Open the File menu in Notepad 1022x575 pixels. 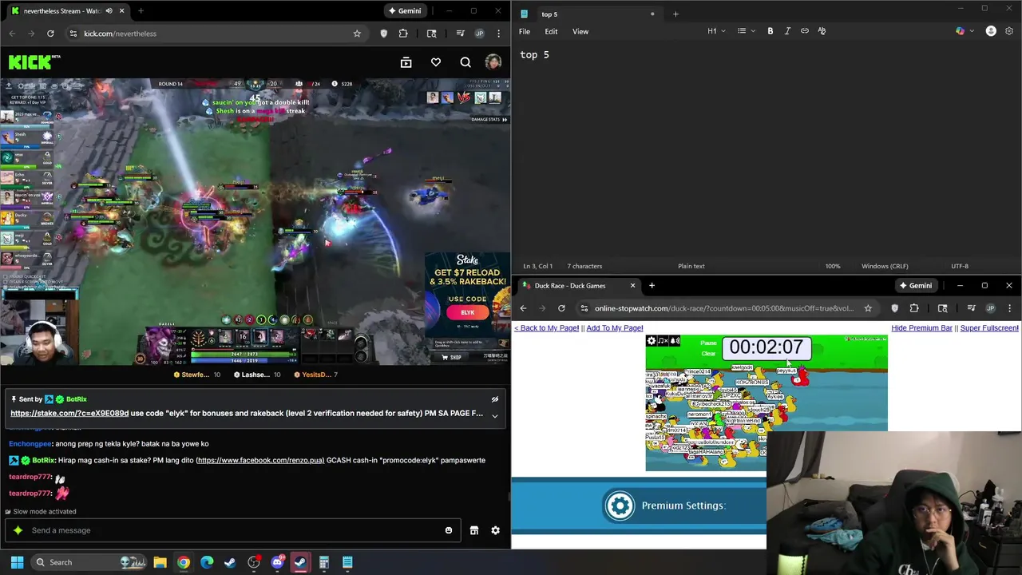(525, 31)
